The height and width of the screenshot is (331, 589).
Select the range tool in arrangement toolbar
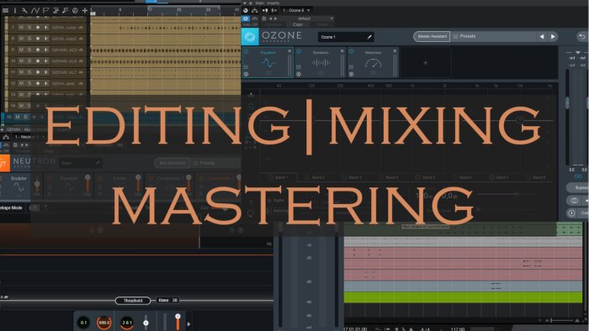15,10
